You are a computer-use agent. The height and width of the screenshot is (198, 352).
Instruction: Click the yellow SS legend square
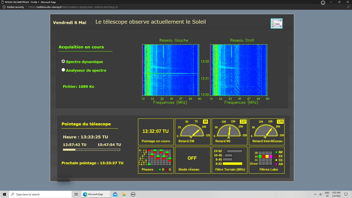coord(276,160)
